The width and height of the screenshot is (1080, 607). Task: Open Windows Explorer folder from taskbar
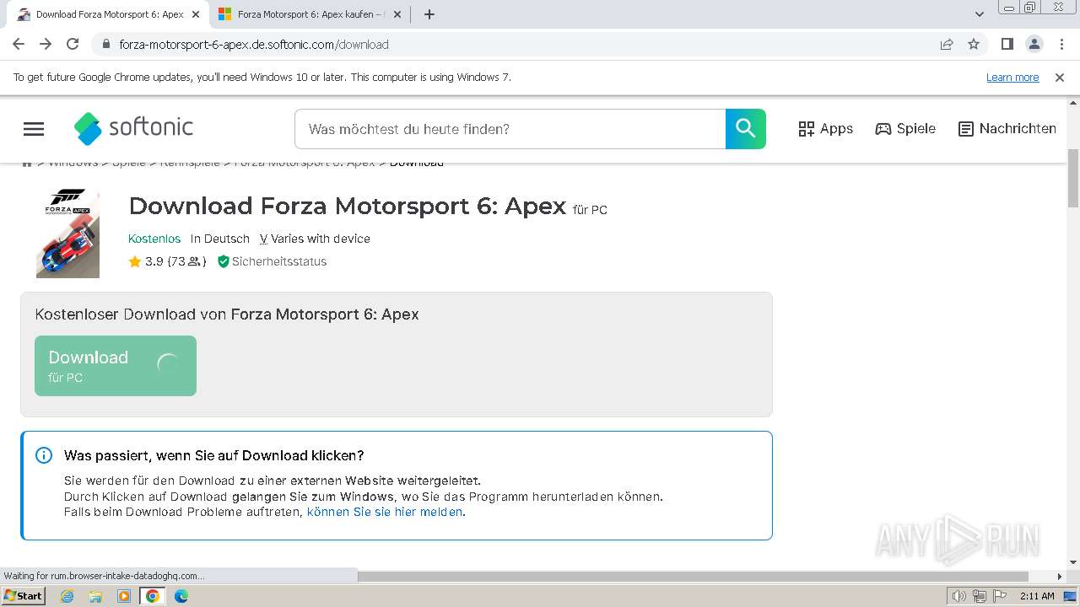pyautogui.click(x=95, y=596)
